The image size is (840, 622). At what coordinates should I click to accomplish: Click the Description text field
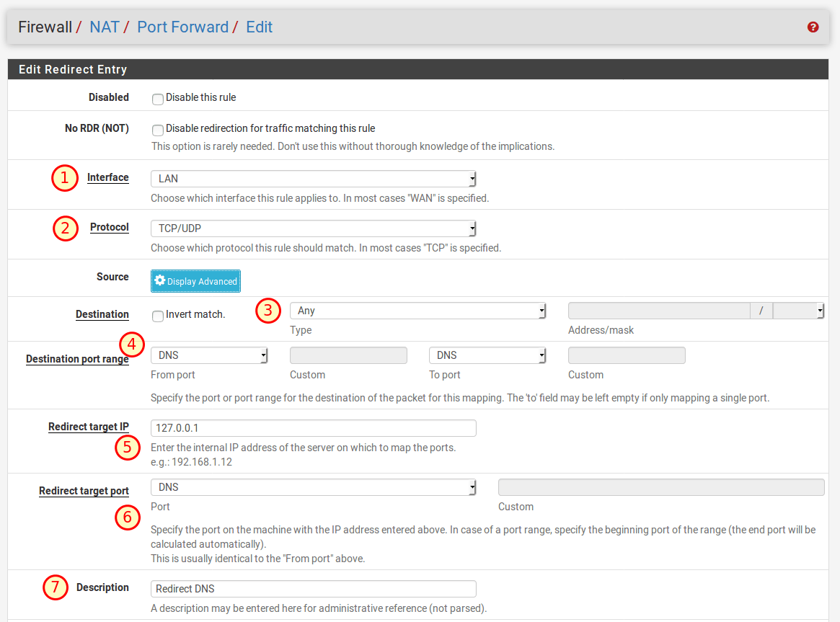(313, 589)
